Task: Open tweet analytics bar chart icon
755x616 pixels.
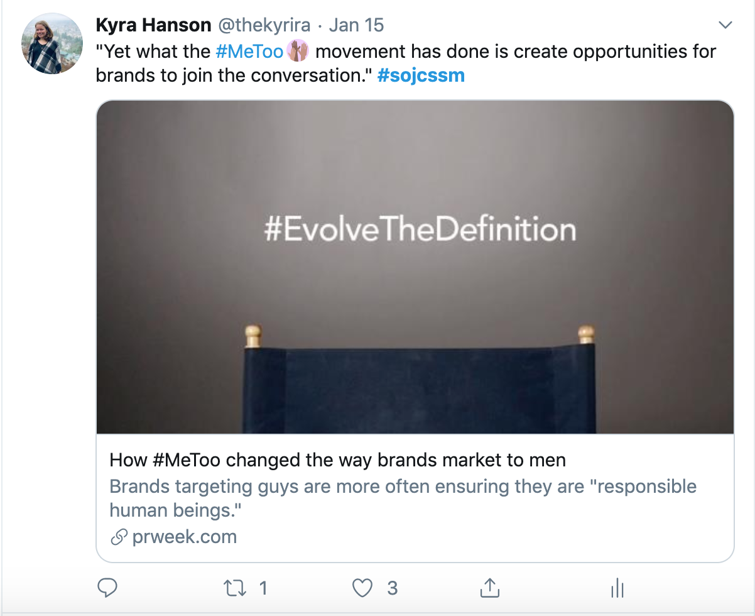Action: pos(616,588)
